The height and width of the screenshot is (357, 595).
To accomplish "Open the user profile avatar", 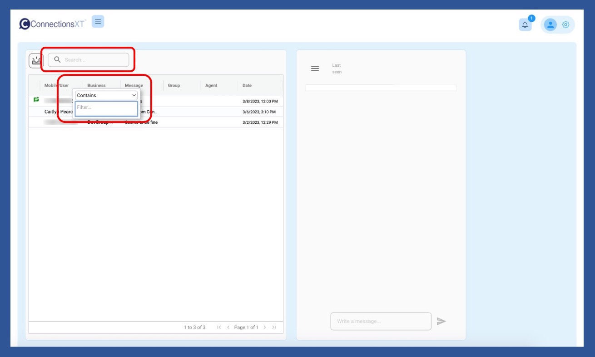I will click(550, 25).
